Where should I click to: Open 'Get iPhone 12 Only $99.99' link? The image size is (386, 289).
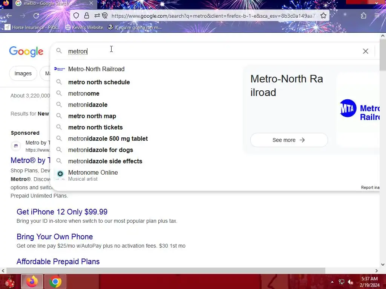(62, 212)
